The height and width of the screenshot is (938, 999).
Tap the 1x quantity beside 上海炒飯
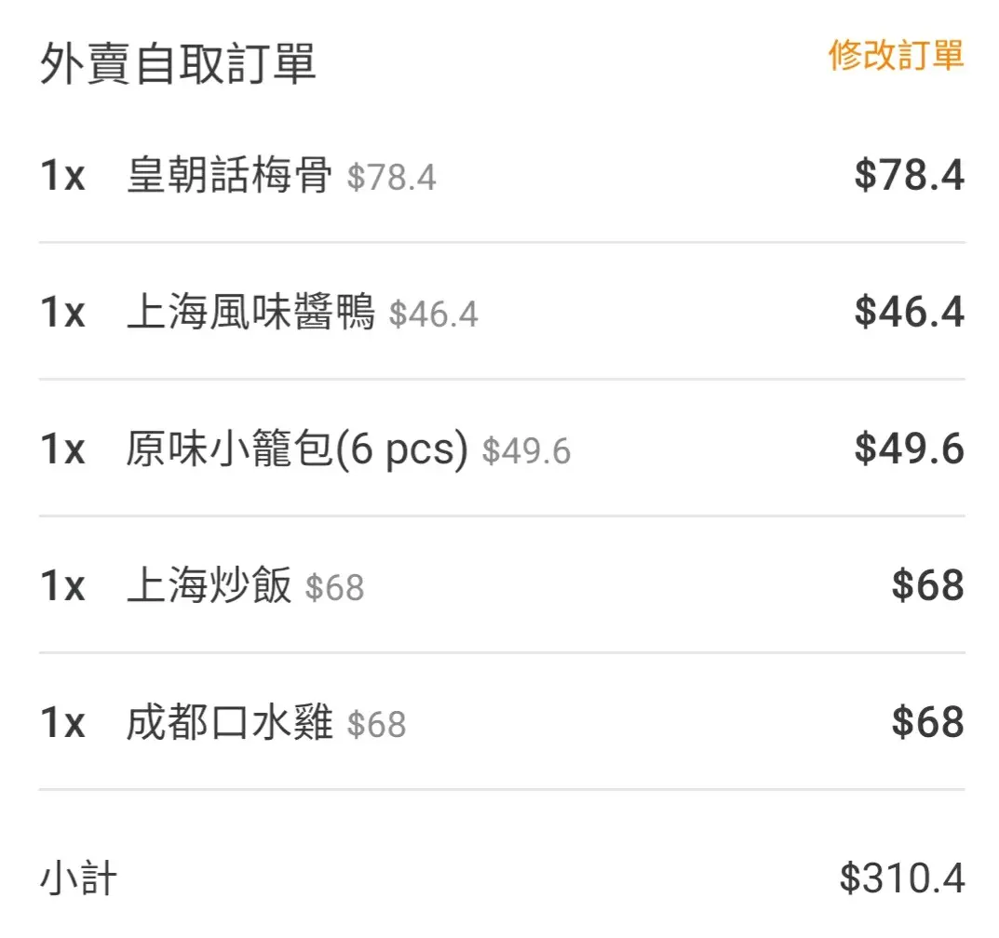pyautogui.click(x=62, y=585)
